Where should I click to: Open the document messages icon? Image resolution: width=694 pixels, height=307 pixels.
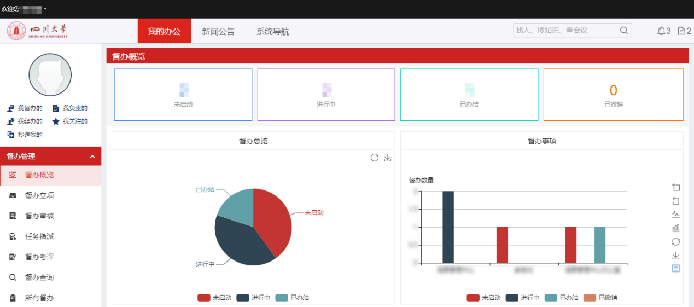681,31
